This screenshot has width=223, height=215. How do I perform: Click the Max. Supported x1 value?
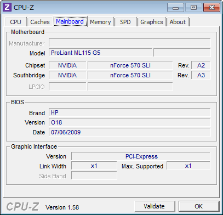(188, 166)
